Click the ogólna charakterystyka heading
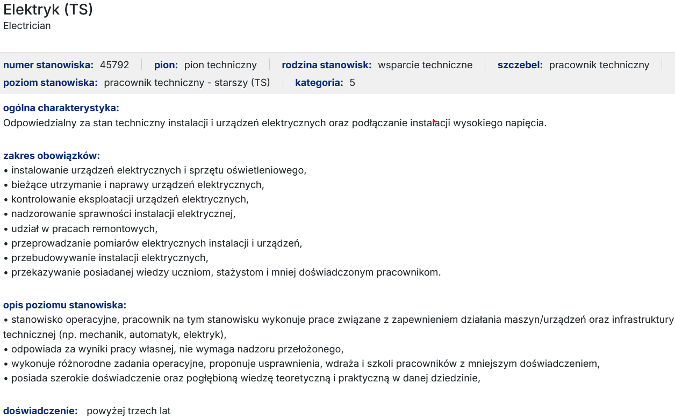 [x=61, y=108]
